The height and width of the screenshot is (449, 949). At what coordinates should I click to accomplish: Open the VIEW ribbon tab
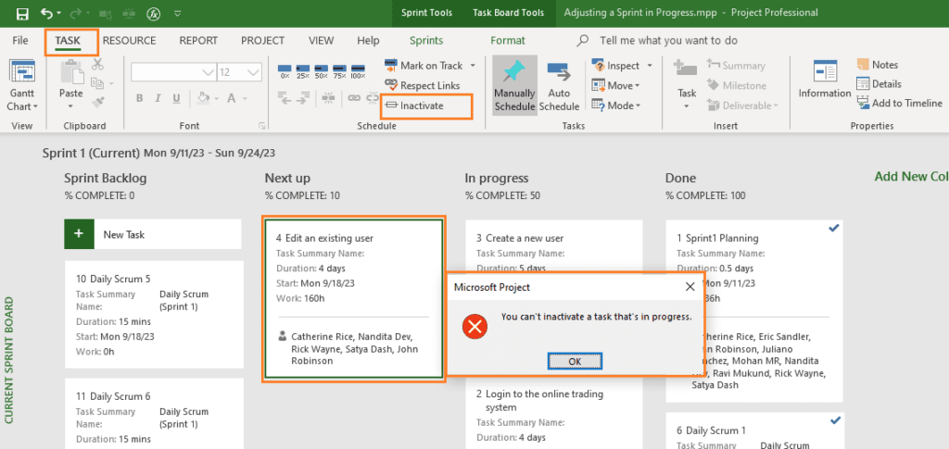tap(321, 41)
